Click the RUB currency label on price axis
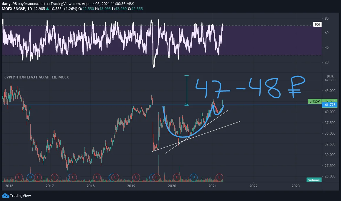This screenshot has height=201, width=341. (330, 76)
